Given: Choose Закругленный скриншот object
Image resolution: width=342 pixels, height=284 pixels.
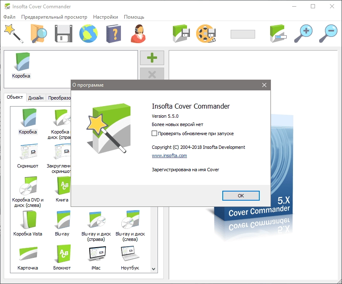Looking at the screenshot, I should point(59,158).
